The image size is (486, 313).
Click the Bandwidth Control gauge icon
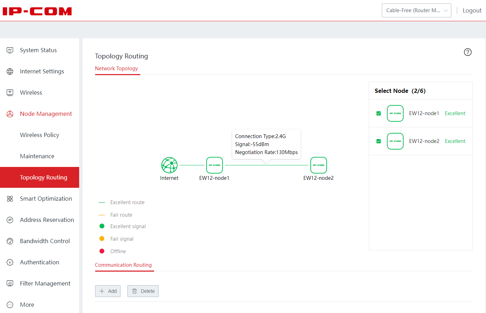(10, 241)
